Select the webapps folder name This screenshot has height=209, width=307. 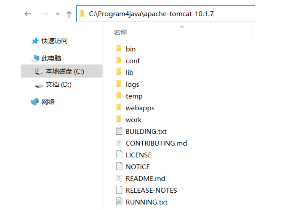(140, 108)
